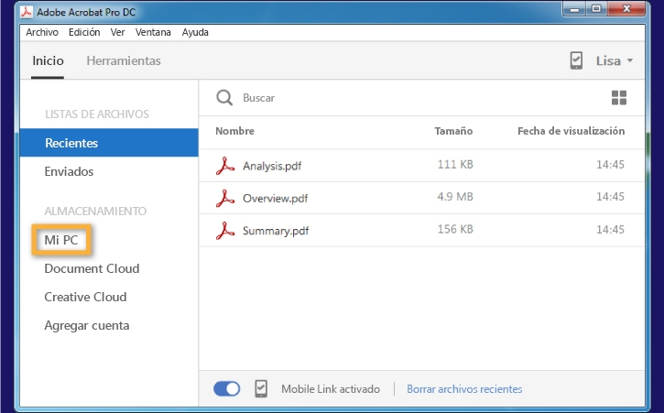Open Creative Cloud storage
Image resolution: width=664 pixels, height=413 pixels.
point(85,297)
